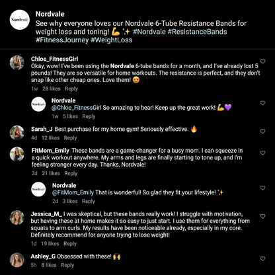Like FitMom_Emily's comment

[262, 153]
